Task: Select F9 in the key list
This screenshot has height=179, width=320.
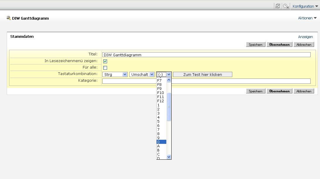Action: [161, 88]
